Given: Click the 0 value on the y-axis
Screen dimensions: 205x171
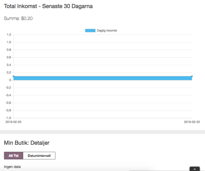Looking at the screenshot, I should 10,80.
